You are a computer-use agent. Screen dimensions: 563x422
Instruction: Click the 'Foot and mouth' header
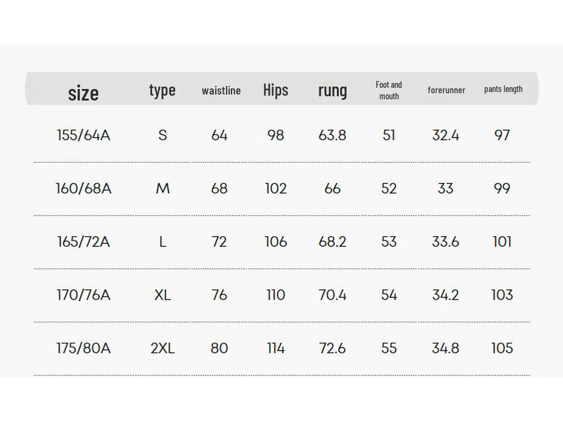(x=389, y=90)
